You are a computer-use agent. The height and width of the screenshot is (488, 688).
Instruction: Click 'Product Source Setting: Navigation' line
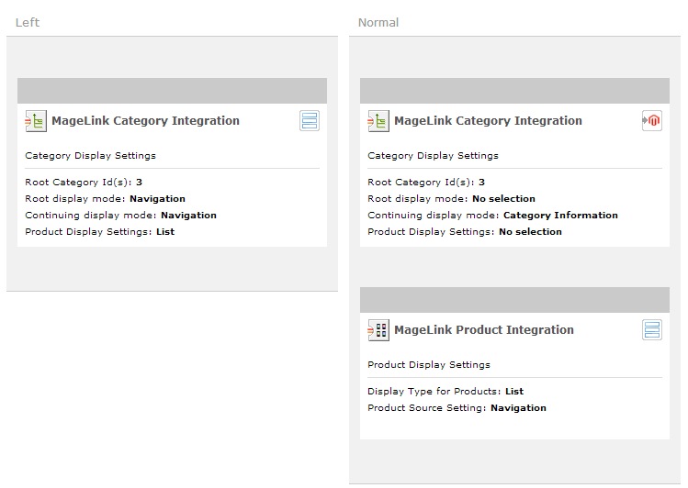[457, 408]
